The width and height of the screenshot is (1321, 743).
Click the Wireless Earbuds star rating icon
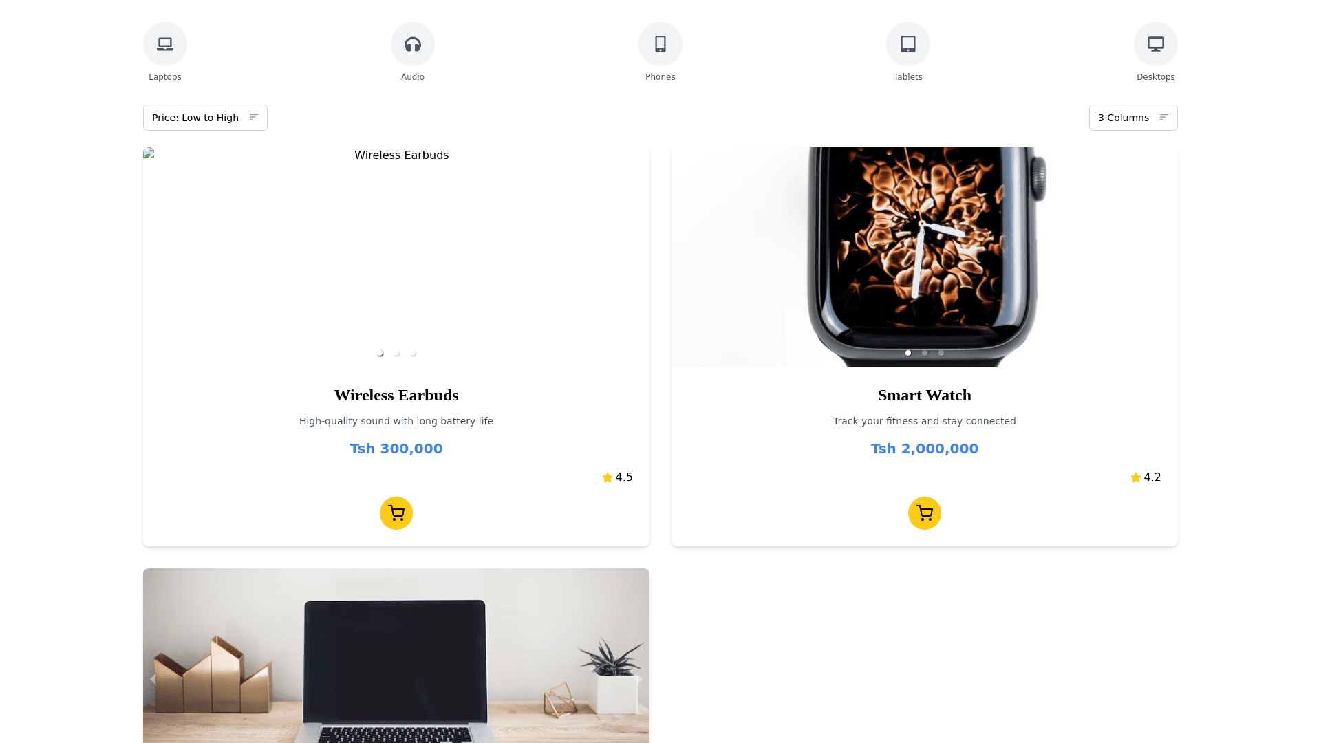pyautogui.click(x=608, y=477)
